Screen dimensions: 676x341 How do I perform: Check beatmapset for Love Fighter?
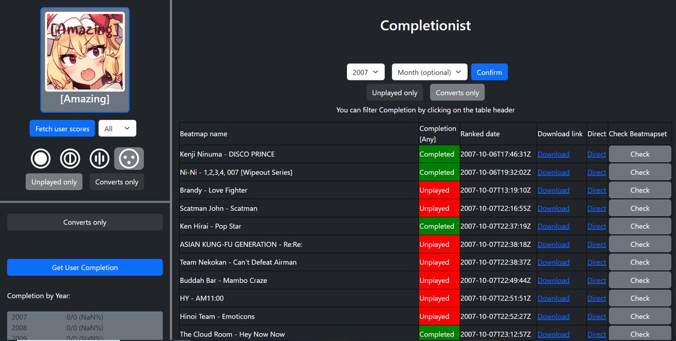pyautogui.click(x=640, y=190)
